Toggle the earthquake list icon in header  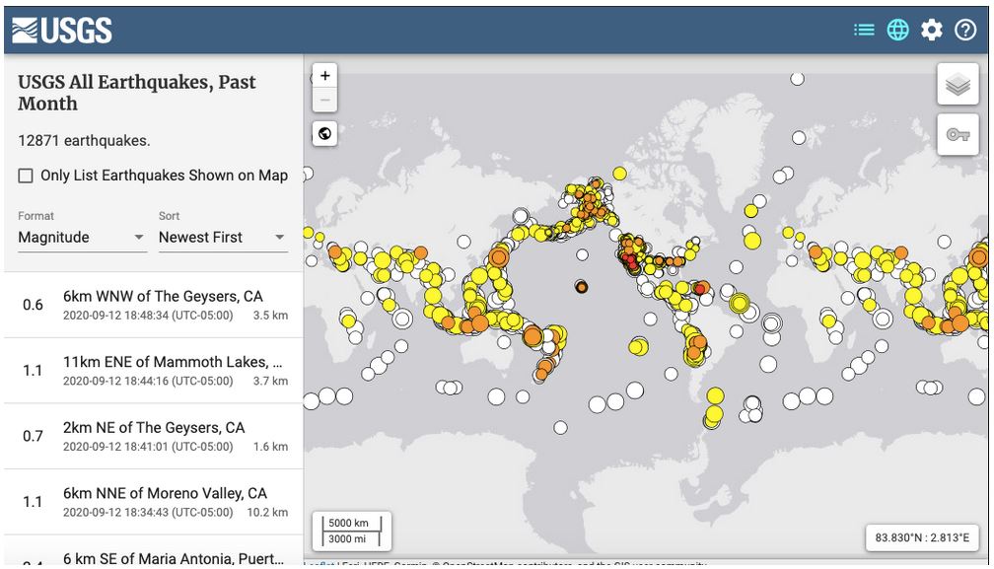tap(864, 30)
